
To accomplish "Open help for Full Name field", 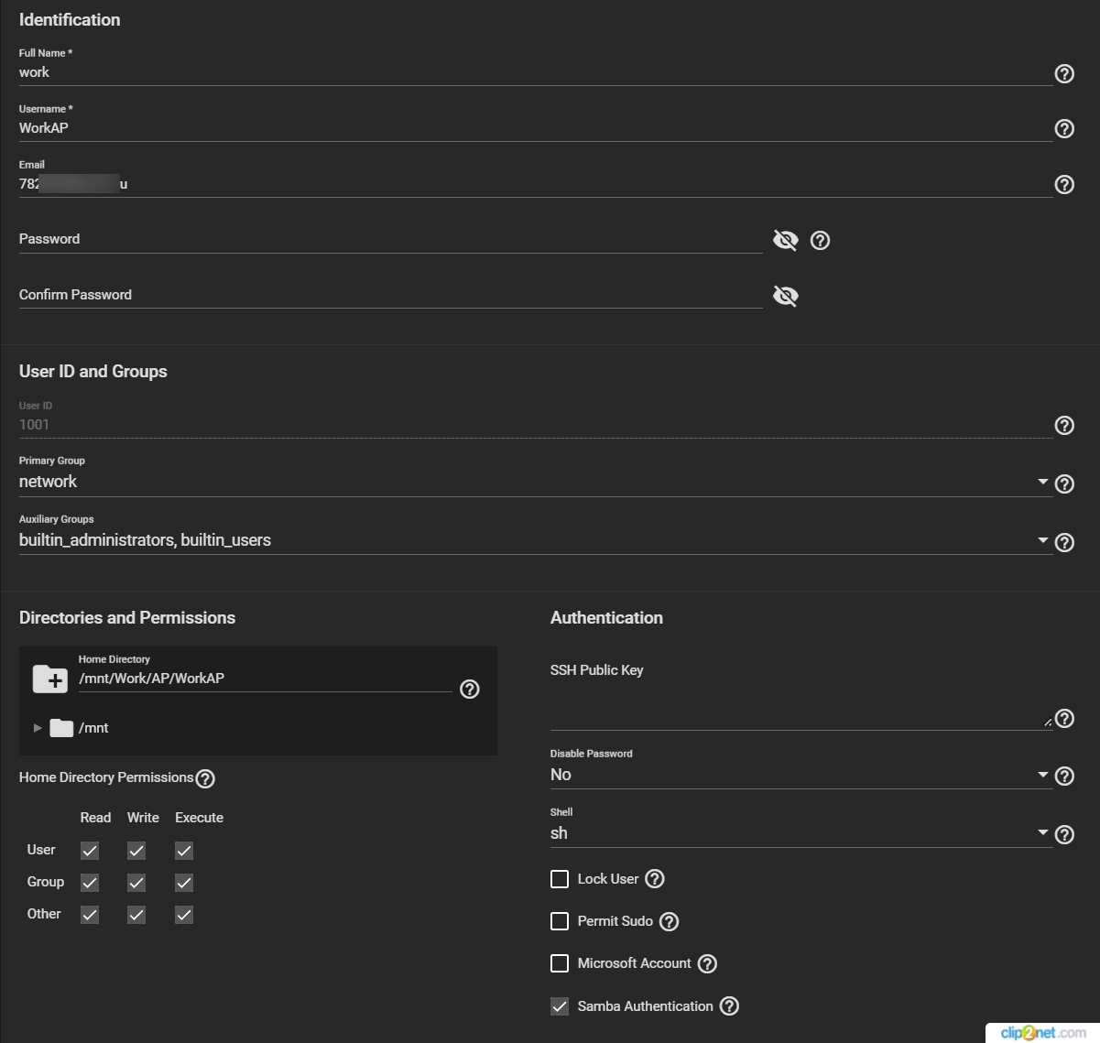I will (1064, 74).
